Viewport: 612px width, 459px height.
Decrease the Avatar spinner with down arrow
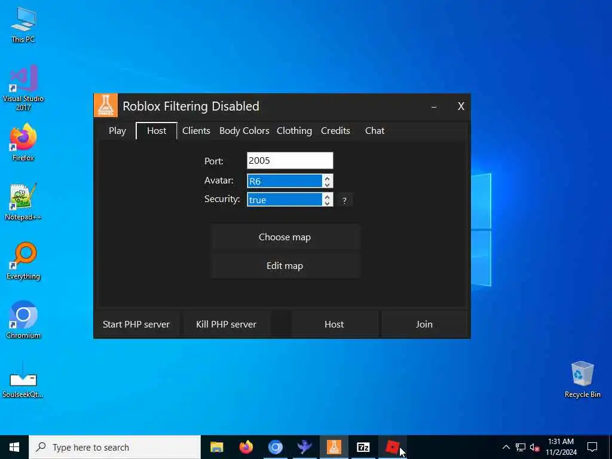click(x=327, y=184)
